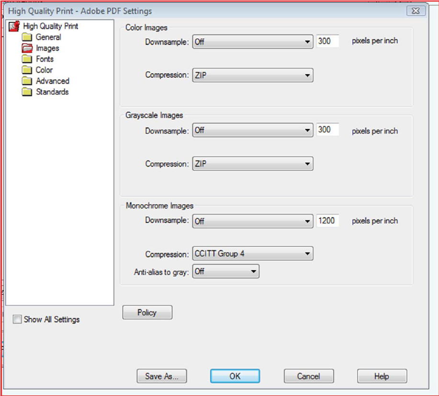
Task: Enable the Show All Settings checkbox
Action: 17,319
